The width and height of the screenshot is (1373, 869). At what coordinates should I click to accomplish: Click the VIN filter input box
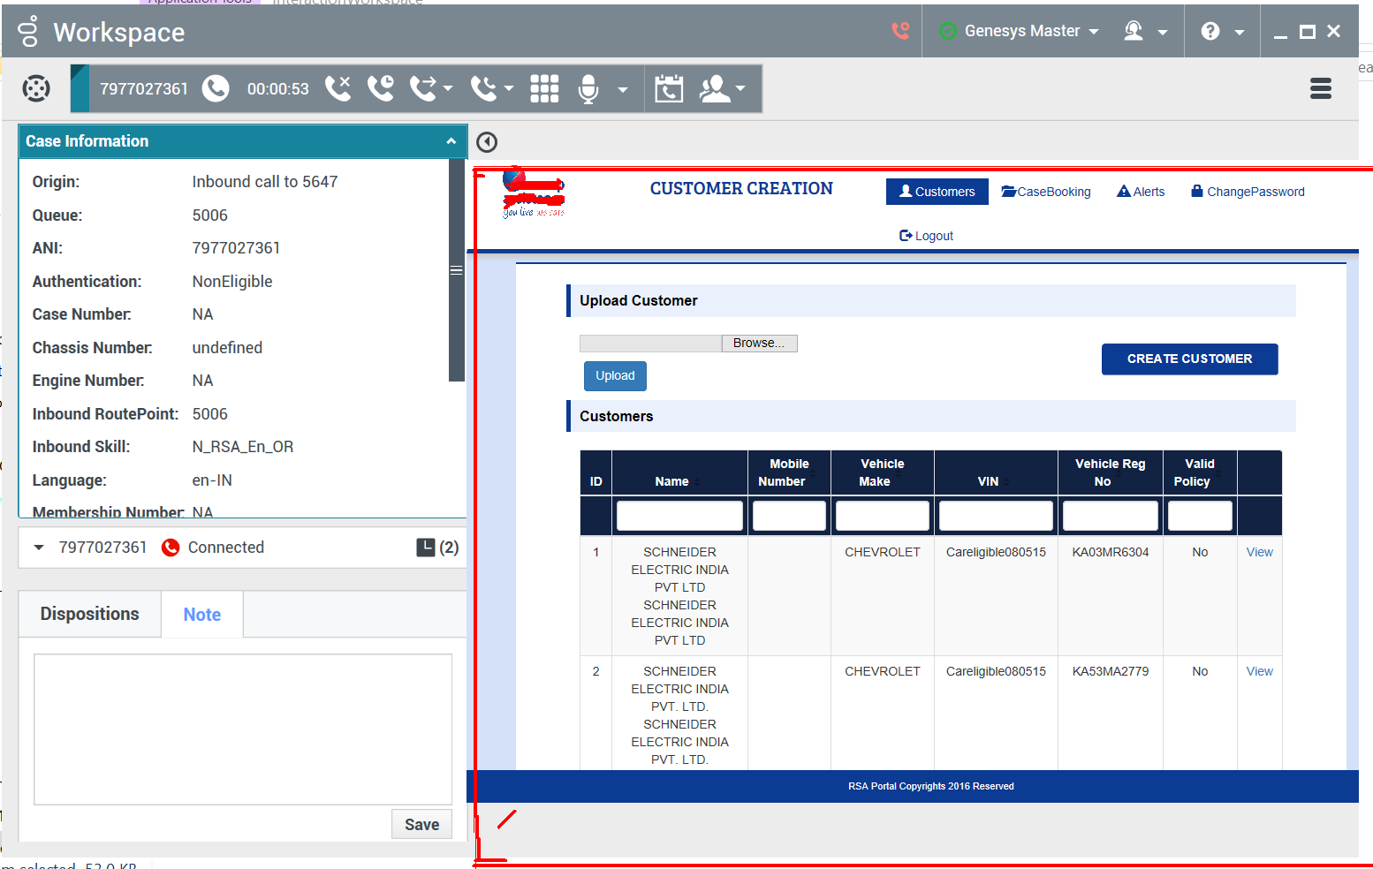click(x=996, y=516)
